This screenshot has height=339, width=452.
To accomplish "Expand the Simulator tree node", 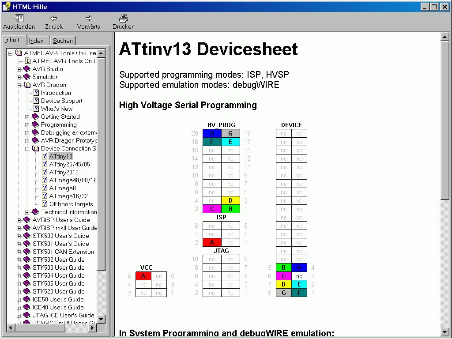I will (19, 77).
